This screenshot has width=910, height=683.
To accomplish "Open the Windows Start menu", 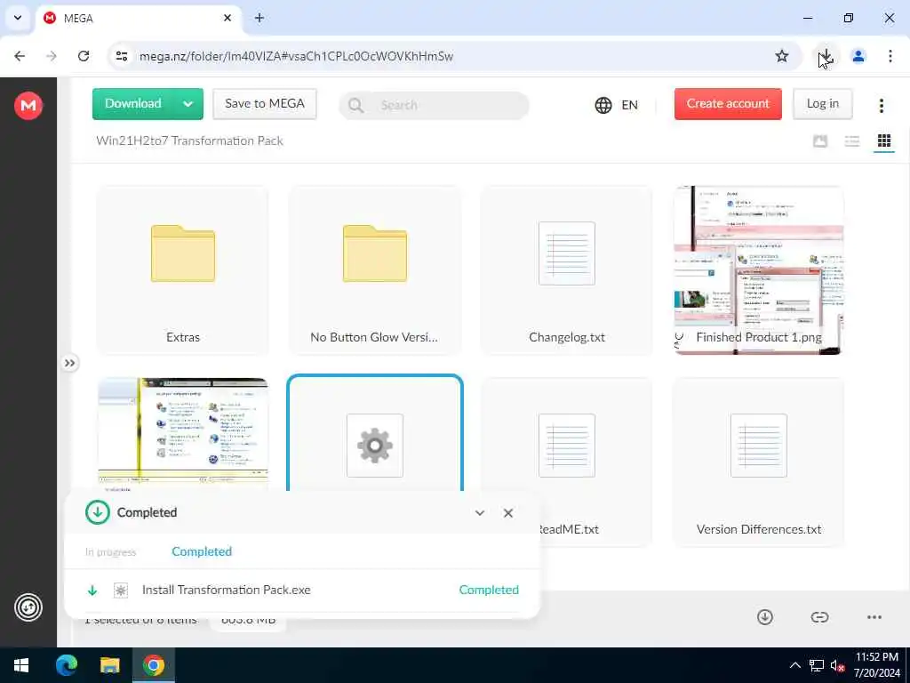I will [21, 665].
